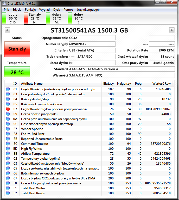Viewport: 179px width, 200px height.
Task: Click the serial number field 6XW02DA2
Action: tap(92, 44)
